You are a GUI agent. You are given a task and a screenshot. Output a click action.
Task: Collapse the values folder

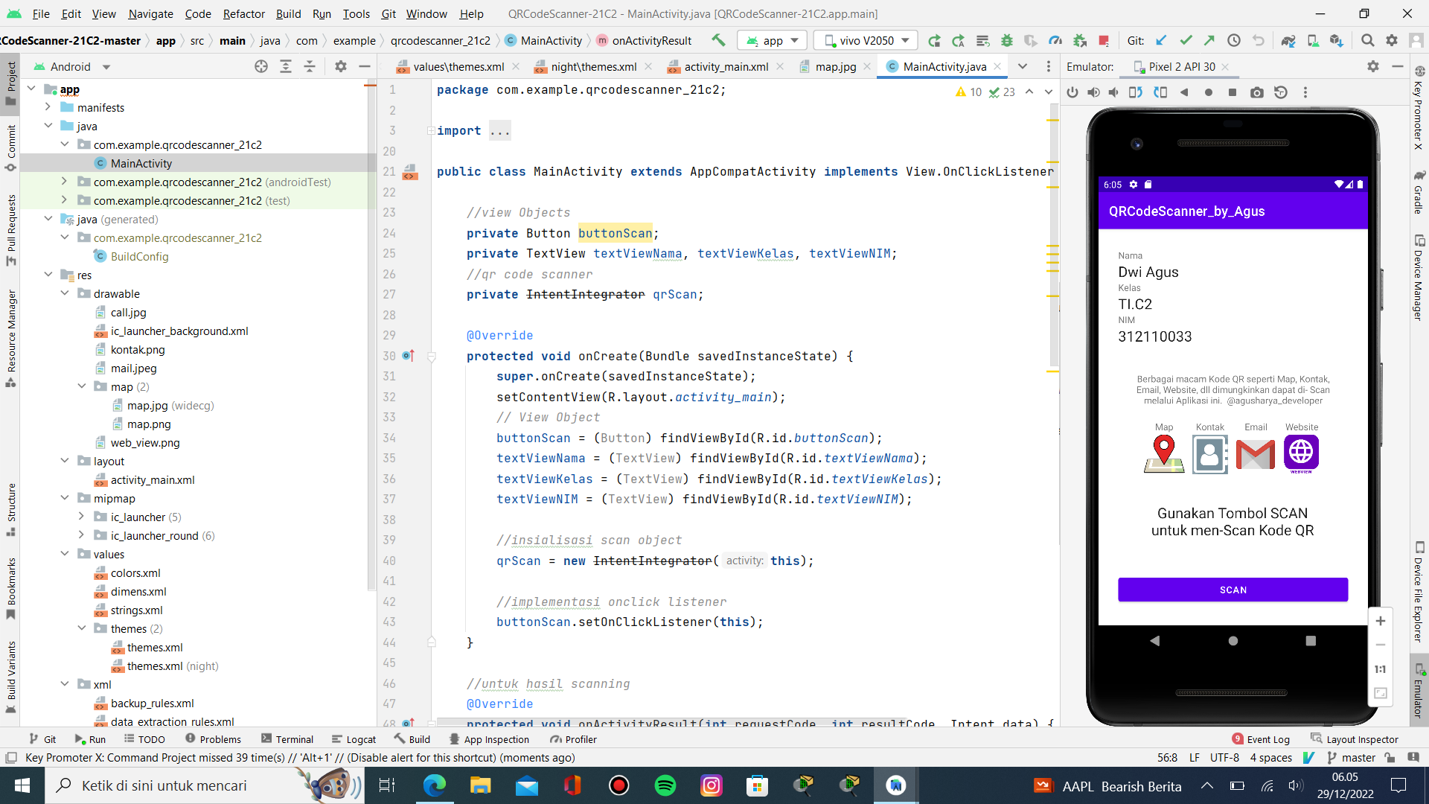pos(65,554)
